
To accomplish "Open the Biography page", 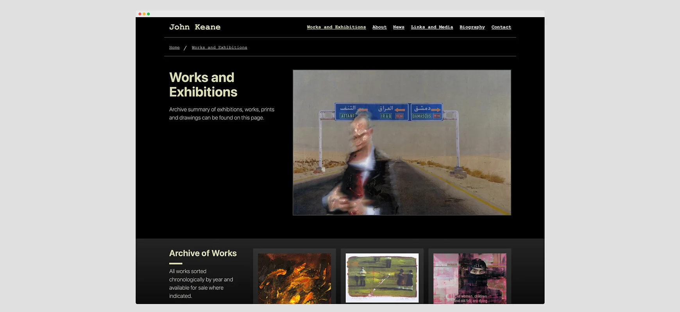I will (472, 27).
